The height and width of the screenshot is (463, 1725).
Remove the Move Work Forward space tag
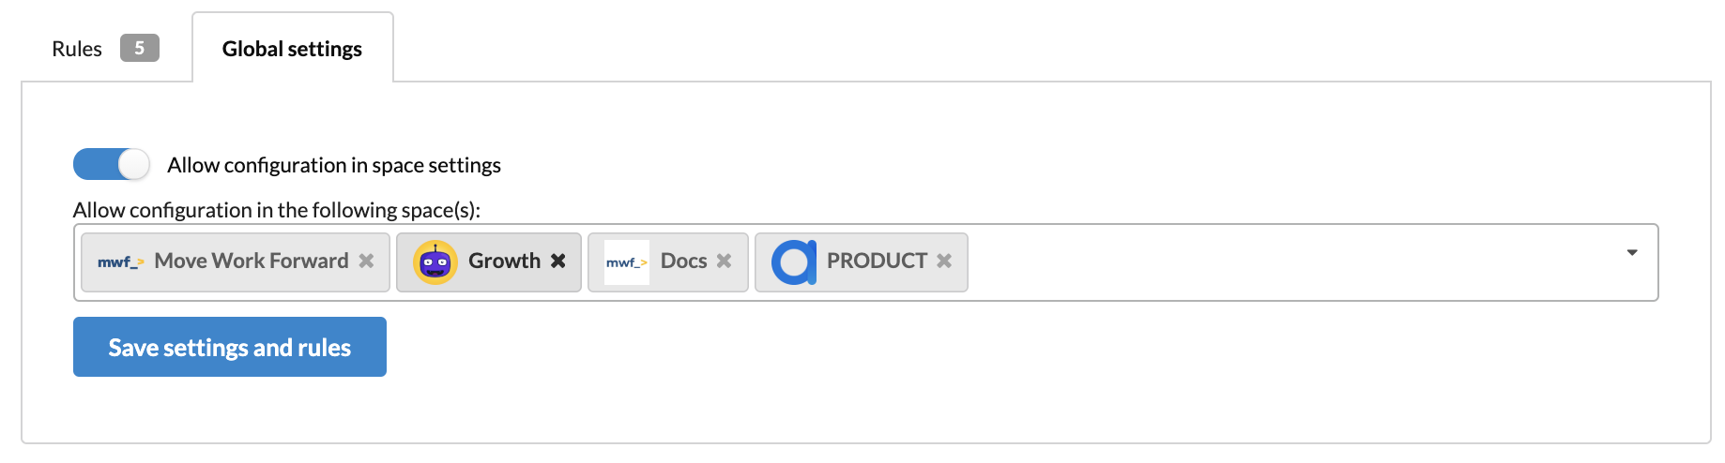point(367,261)
